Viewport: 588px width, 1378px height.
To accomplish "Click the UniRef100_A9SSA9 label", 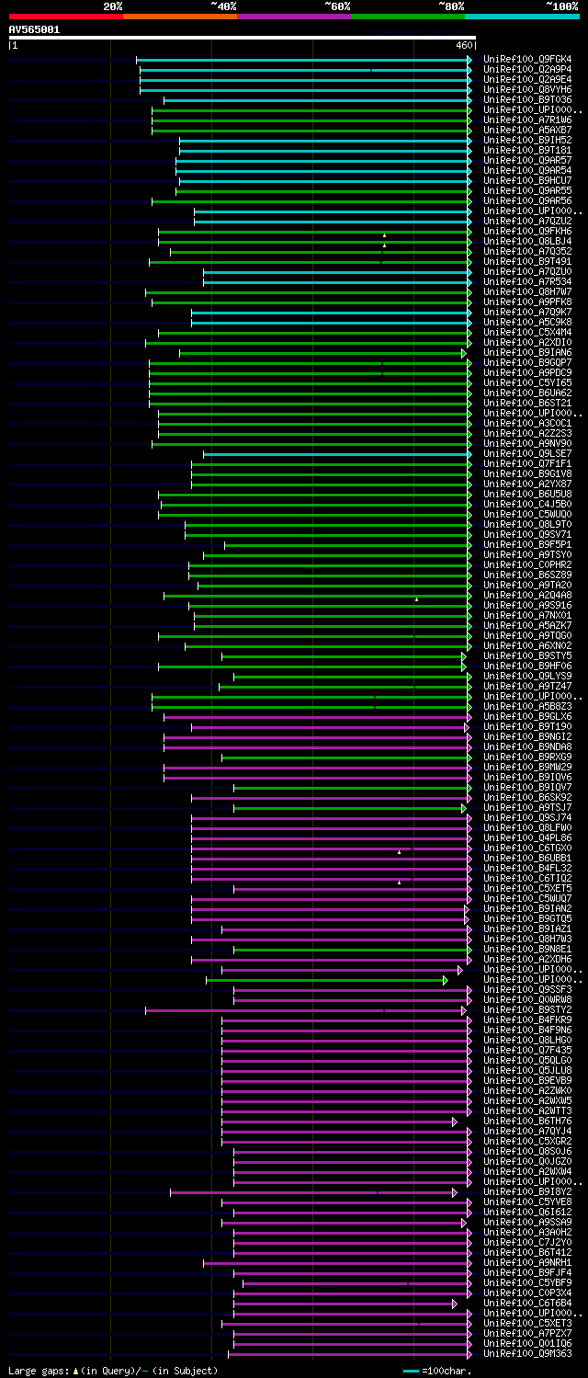I will [x=527, y=1223].
